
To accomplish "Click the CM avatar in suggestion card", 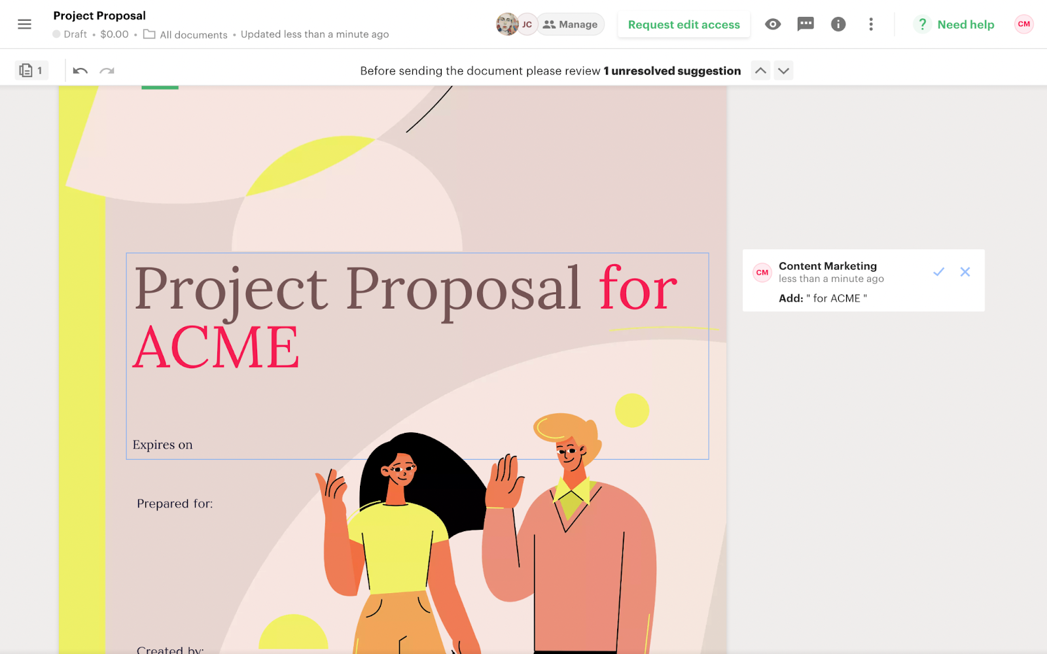I will tap(762, 273).
